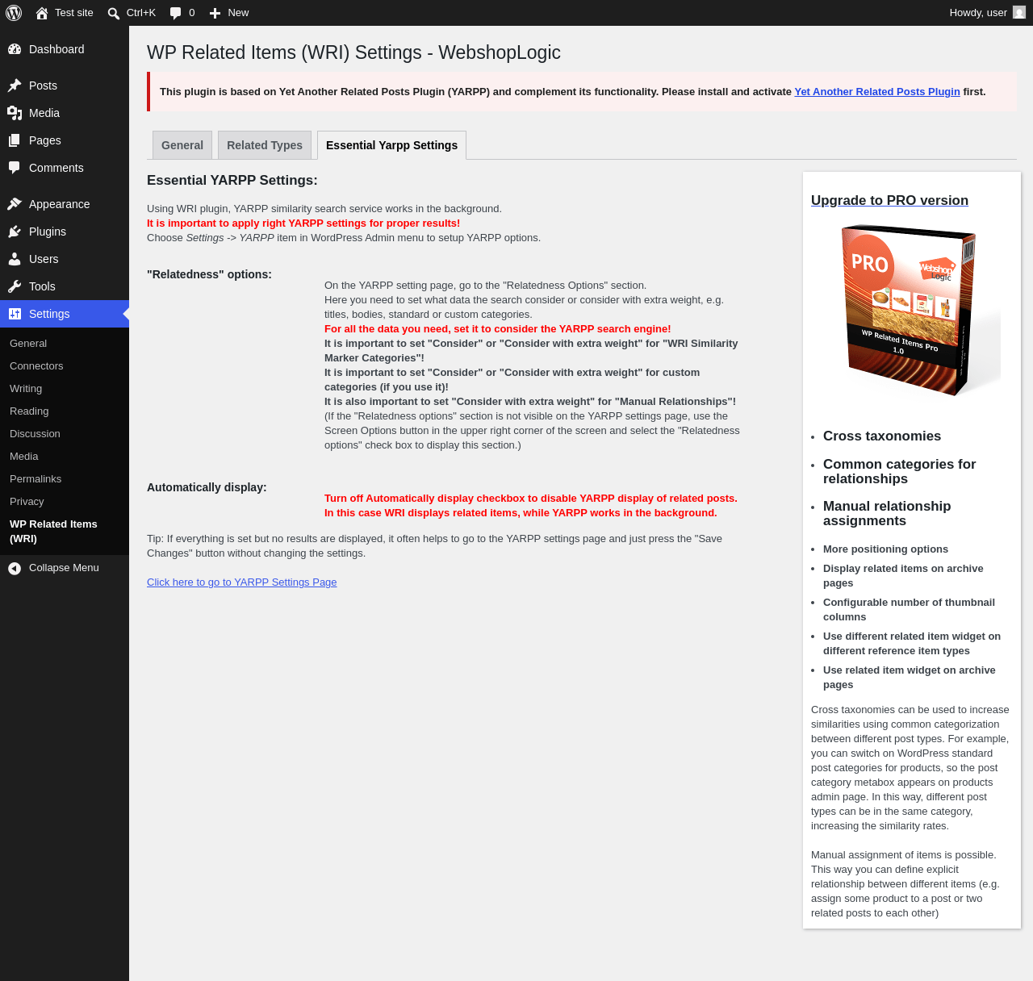Click the WordPress logo icon

(14, 13)
